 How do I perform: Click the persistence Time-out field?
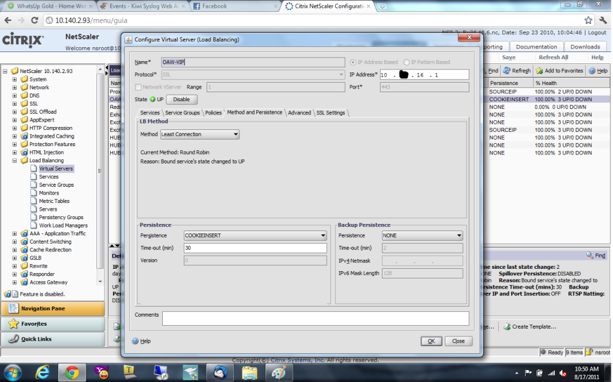click(x=255, y=248)
